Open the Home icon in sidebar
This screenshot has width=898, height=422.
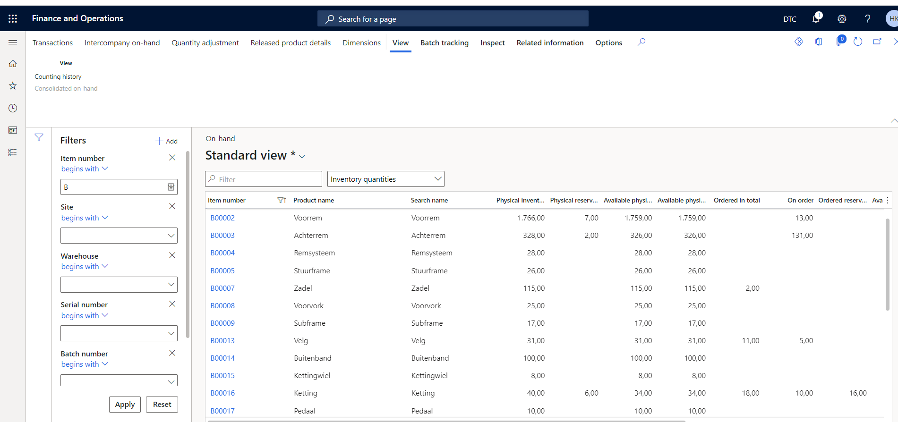[13, 63]
